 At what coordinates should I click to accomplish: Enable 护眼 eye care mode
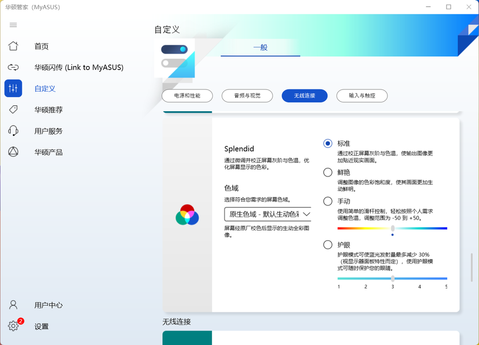328,245
